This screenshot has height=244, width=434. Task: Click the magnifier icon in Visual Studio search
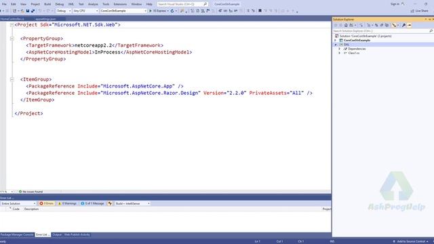click(205, 4)
